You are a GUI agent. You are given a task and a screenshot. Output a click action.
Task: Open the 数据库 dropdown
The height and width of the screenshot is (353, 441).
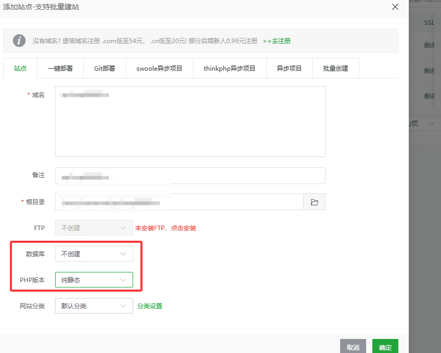tap(94, 254)
